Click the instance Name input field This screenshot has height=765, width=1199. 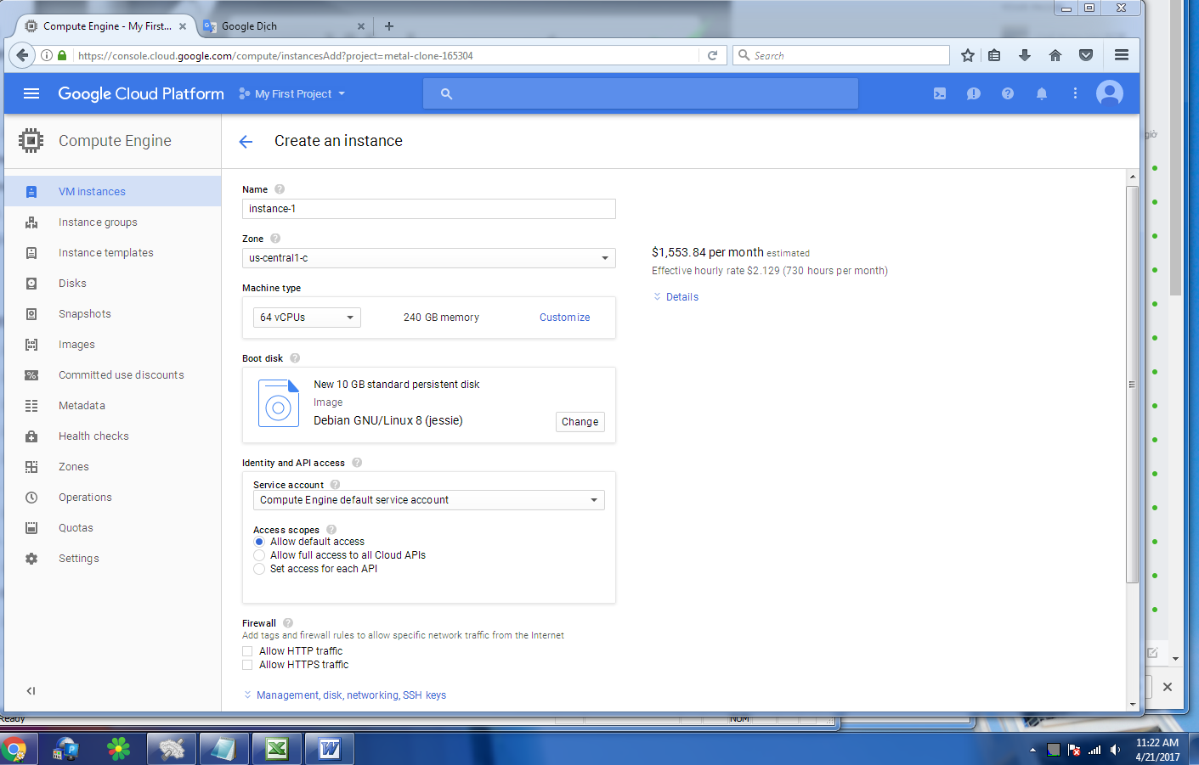pos(428,209)
